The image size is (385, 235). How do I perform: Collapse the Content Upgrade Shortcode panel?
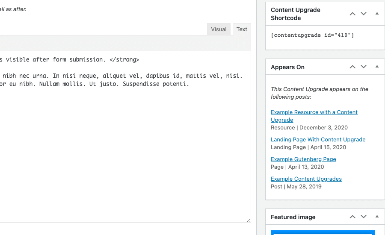tap(377, 14)
